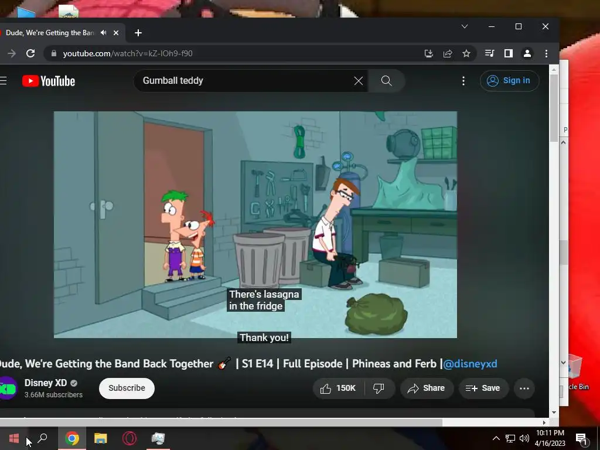Close the Dude, We're Getting the Band tab

tap(116, 33)
